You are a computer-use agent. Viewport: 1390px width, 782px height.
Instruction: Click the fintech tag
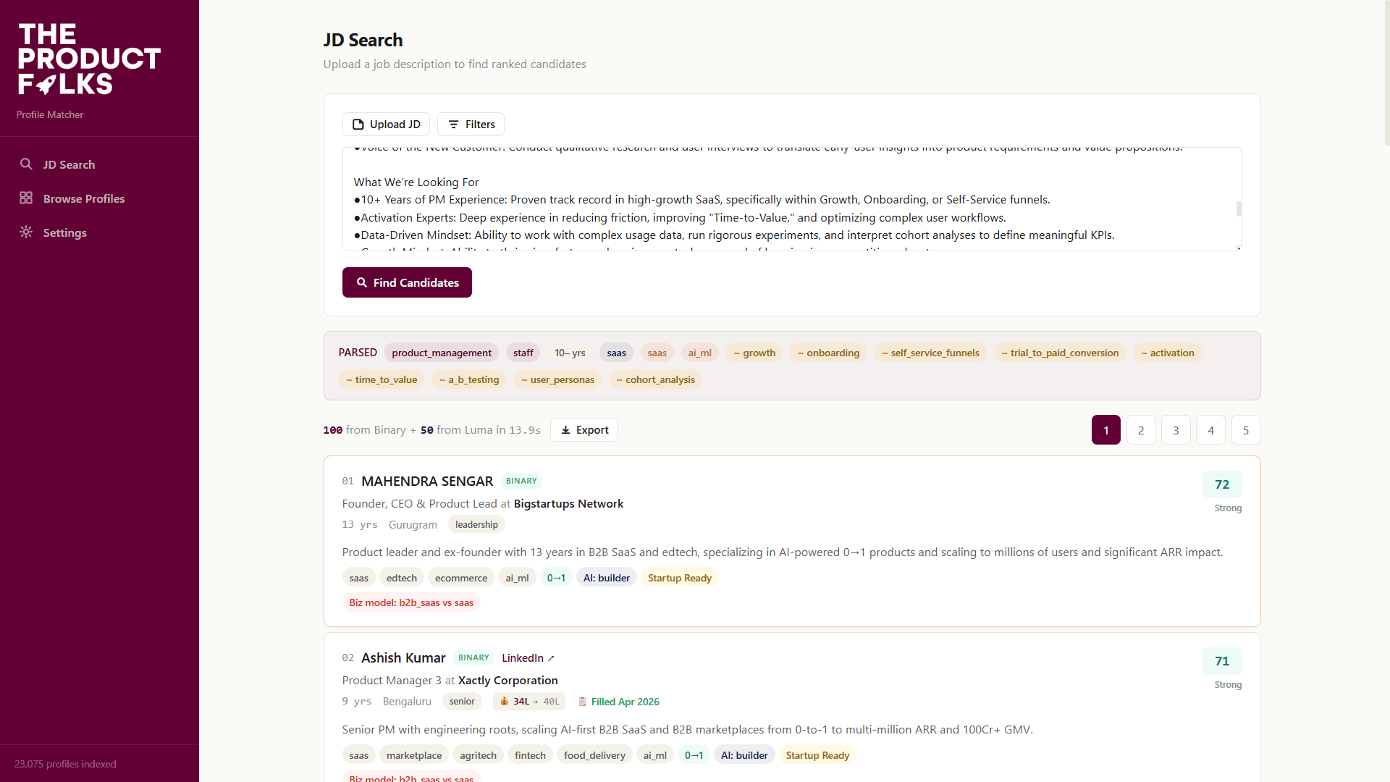[x=530, y=755]
